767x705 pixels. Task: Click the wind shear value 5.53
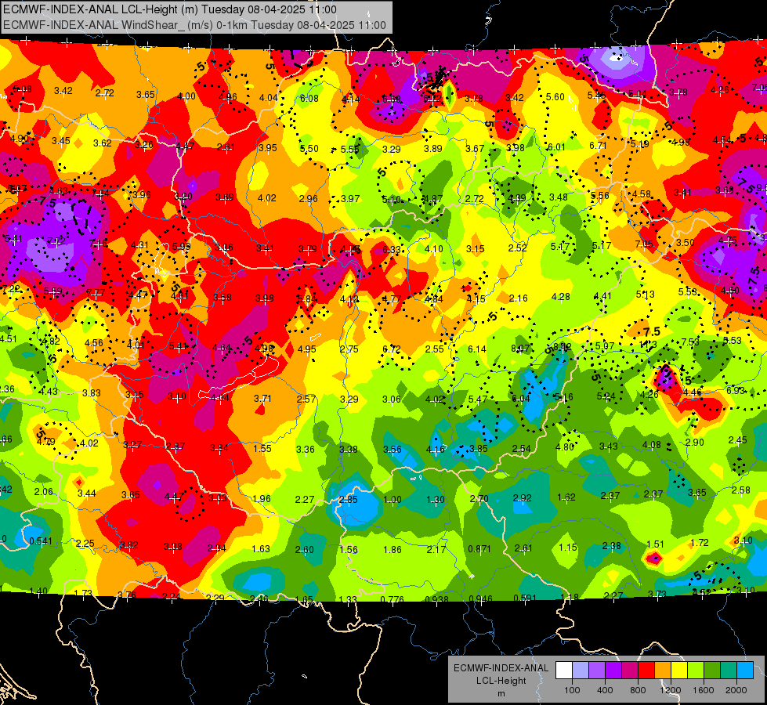(733, 340)
